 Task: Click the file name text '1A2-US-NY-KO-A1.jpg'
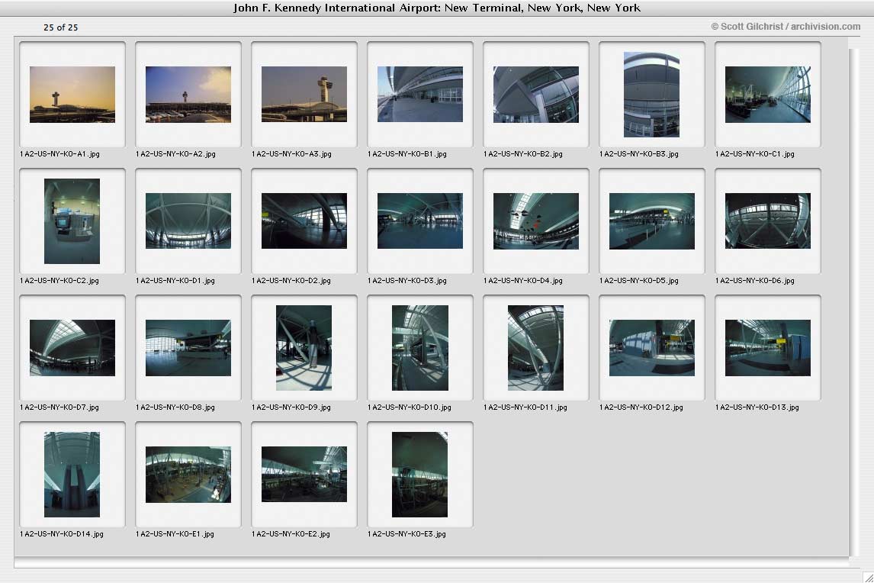point(59,154)
